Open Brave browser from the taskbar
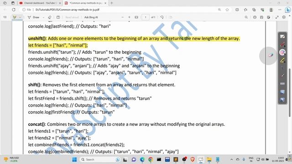The width and height of the screenshot is (292, 164). [193, 159]
